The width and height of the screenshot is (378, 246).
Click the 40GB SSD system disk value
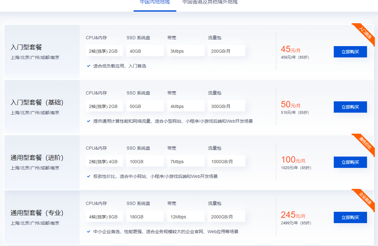point(145,51)
